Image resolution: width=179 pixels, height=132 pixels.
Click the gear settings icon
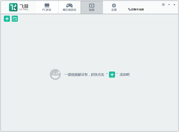click(x=114, y=5)
